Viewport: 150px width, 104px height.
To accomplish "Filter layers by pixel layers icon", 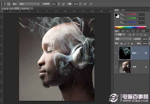I will tap(130, 35).
